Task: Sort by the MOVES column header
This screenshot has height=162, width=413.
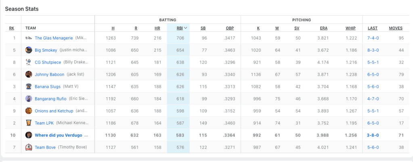Action: coord(396,28)
